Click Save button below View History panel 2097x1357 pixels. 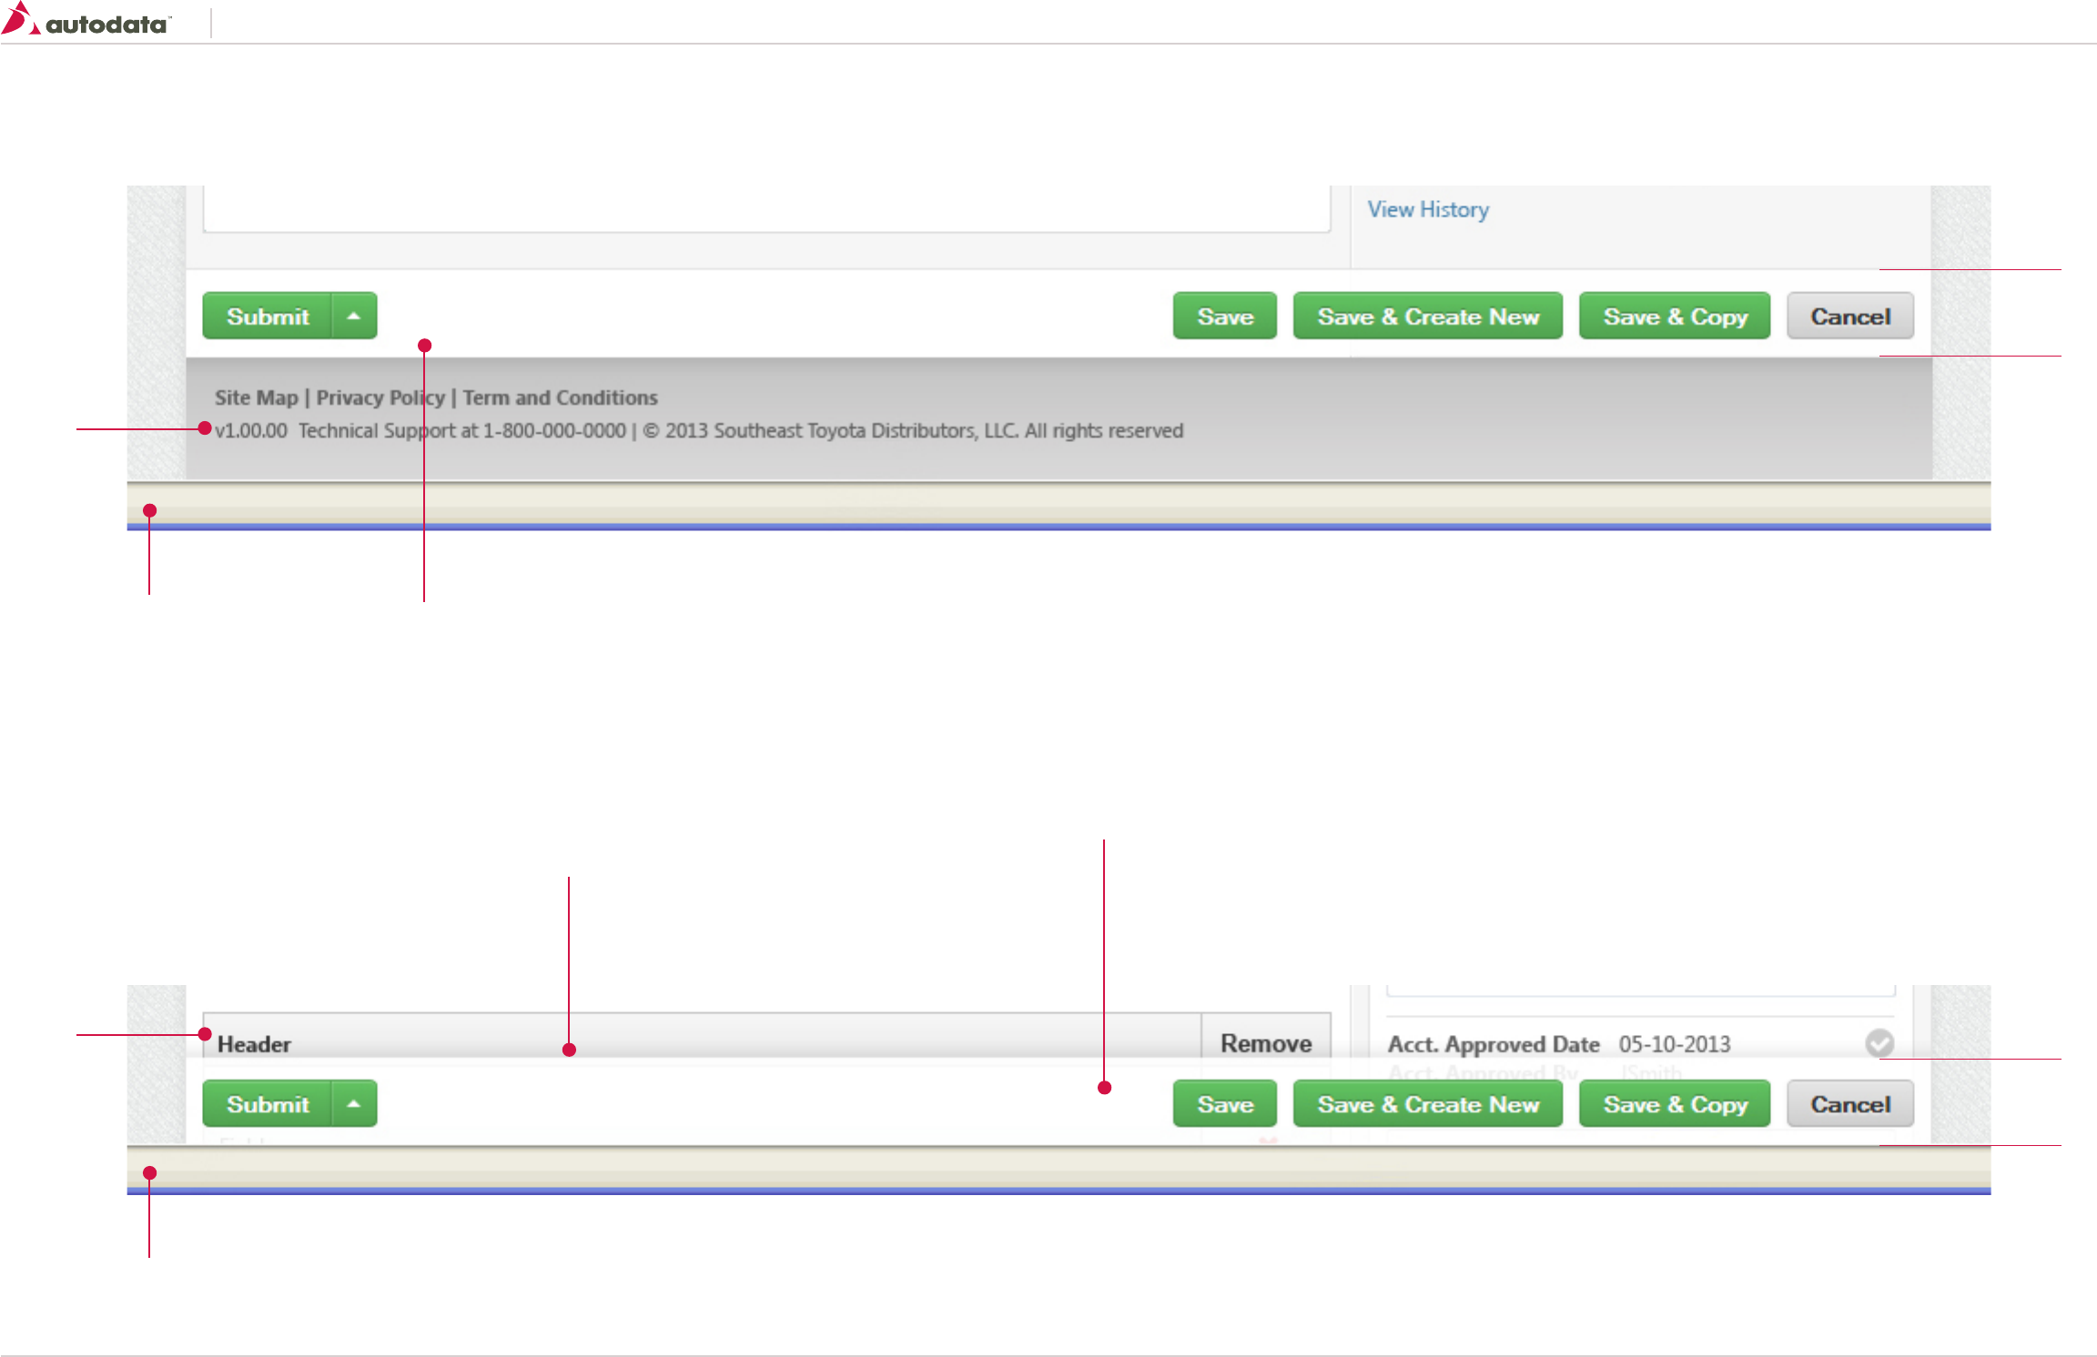(x=1224, y=317)
